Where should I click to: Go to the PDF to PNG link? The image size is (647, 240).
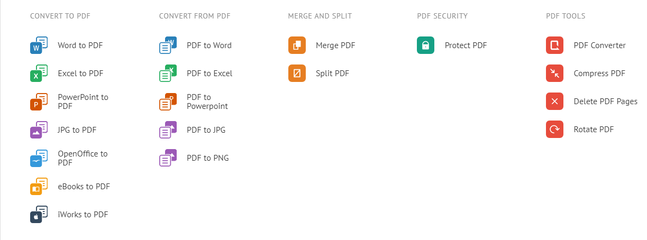click(207, 158)
